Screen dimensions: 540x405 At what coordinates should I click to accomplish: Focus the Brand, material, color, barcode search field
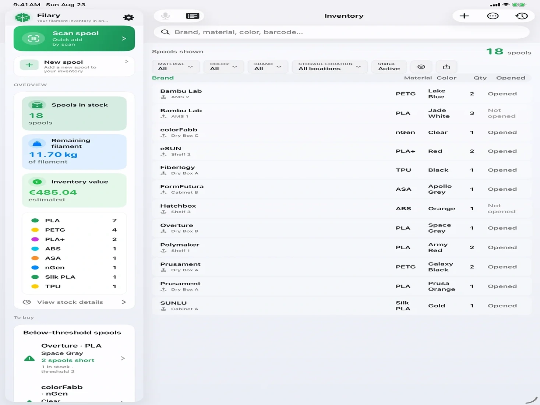click(x=342, y=32)
